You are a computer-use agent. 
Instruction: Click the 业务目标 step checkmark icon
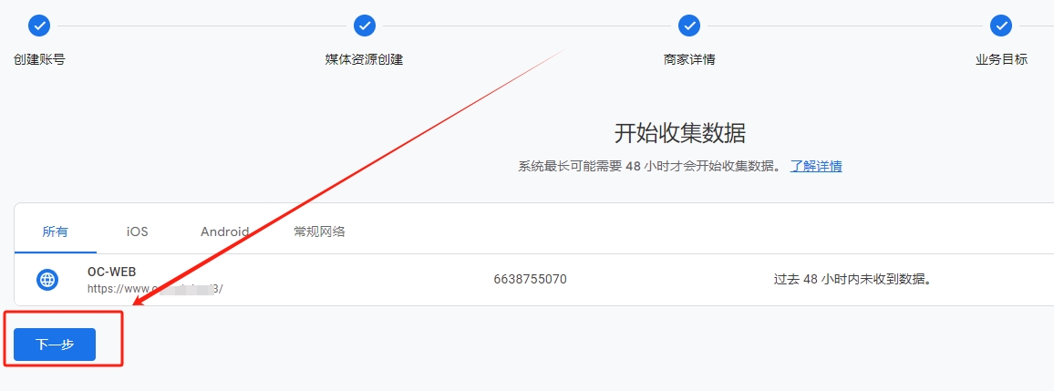1001,26
